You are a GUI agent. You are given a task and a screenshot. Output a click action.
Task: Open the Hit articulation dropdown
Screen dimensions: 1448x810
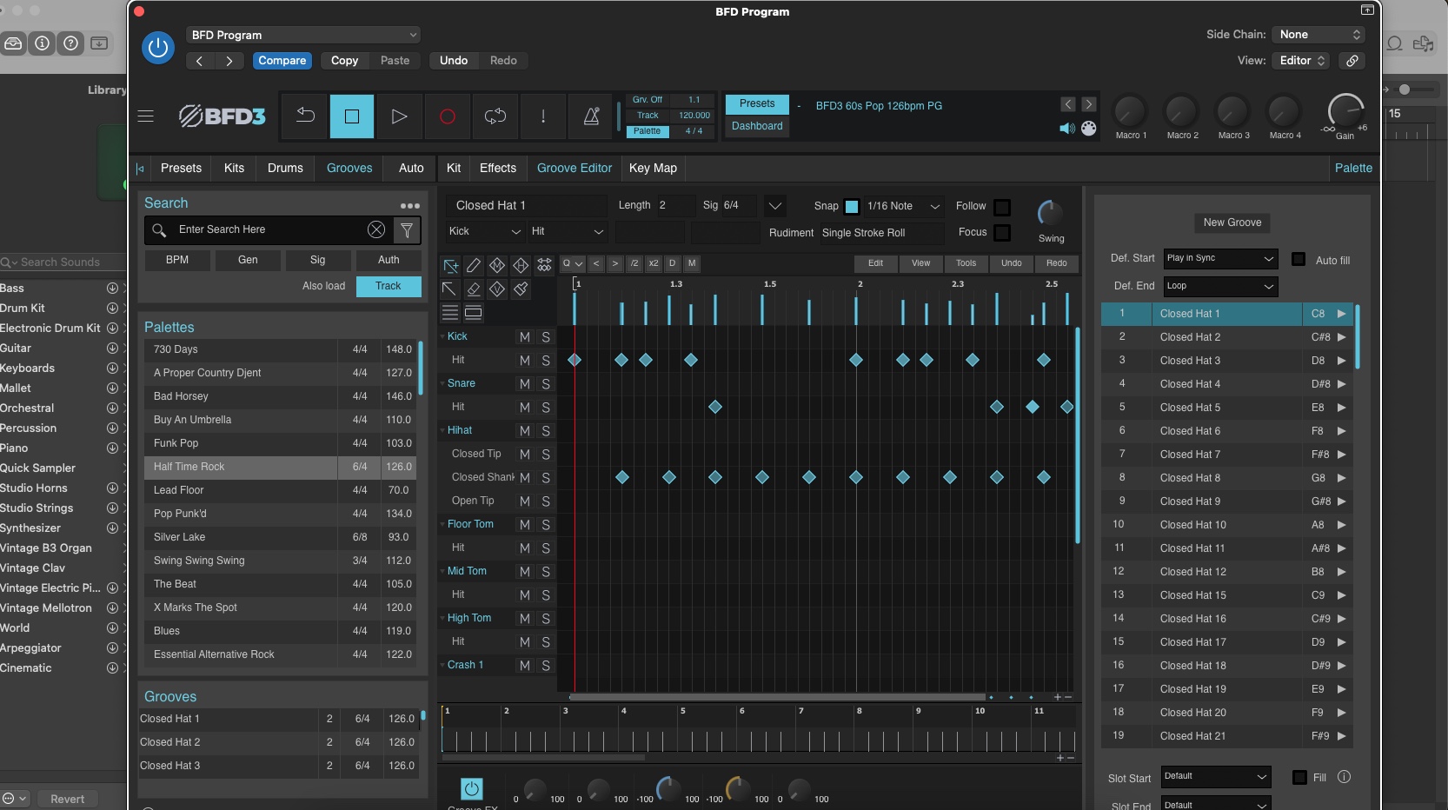pyautogui.click(x=568, y=232)
